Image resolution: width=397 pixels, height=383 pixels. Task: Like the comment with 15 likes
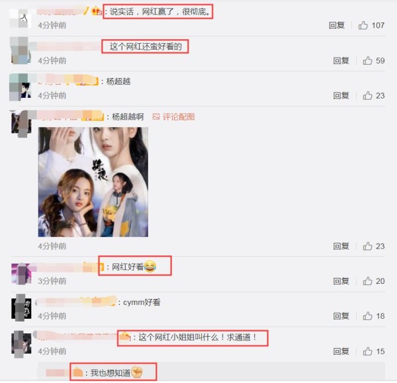pos(367,351)
